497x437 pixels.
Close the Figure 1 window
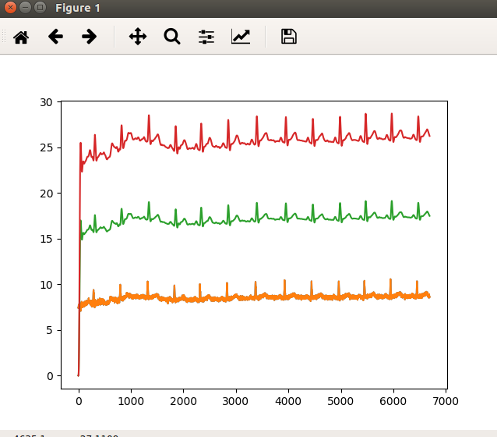pos(10,7)
